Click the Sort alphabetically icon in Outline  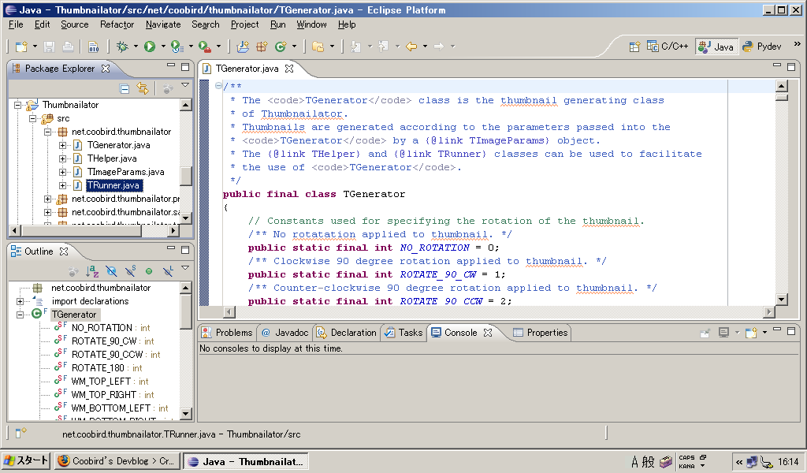(92, 270)
